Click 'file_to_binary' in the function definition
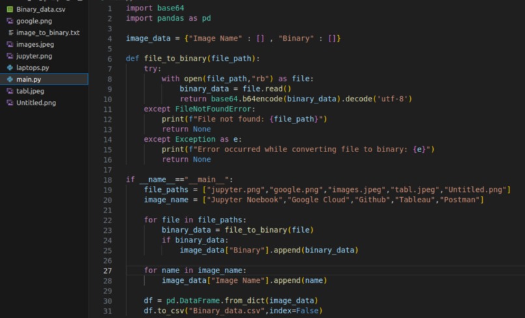Viewport: 525px width, 318px height. (175, 59)
